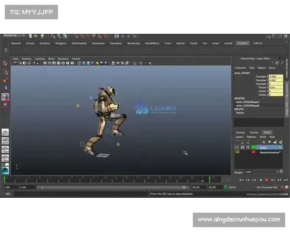
Task: Open the Panels menu in viewport
Action: 76,58
